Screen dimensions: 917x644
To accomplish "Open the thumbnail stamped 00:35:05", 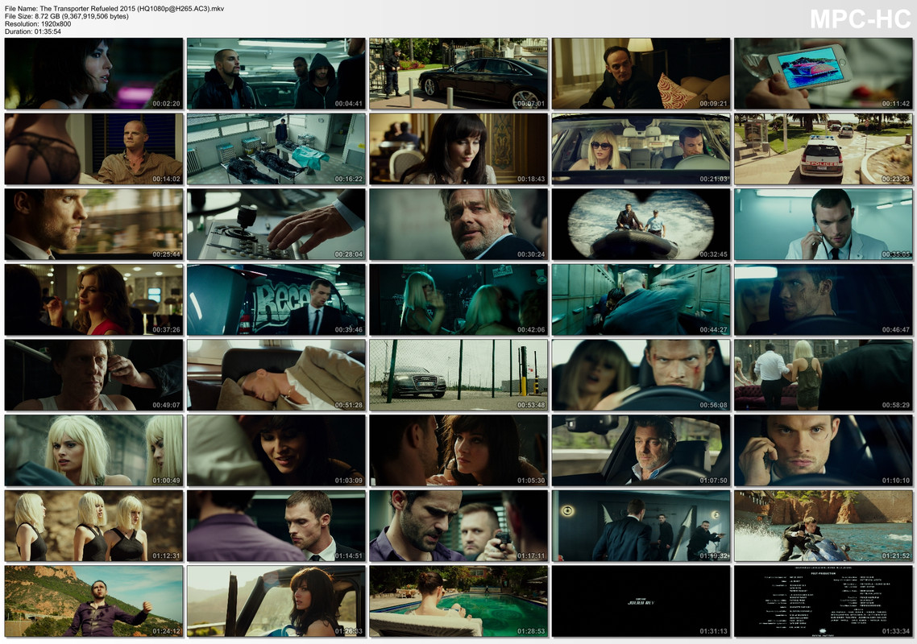I will (x=824, y=225).
